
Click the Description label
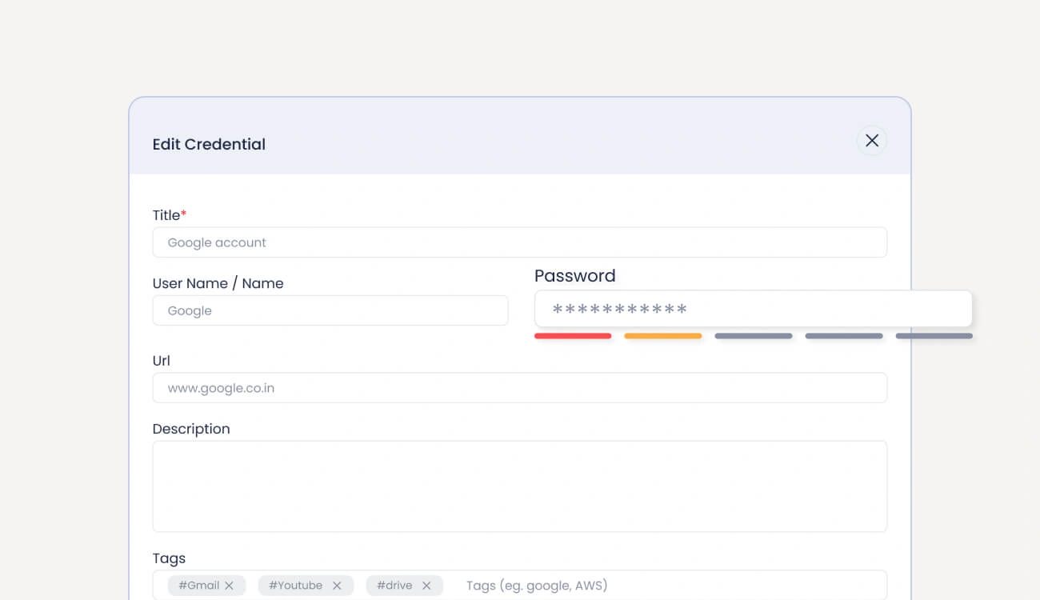point(191,429)
